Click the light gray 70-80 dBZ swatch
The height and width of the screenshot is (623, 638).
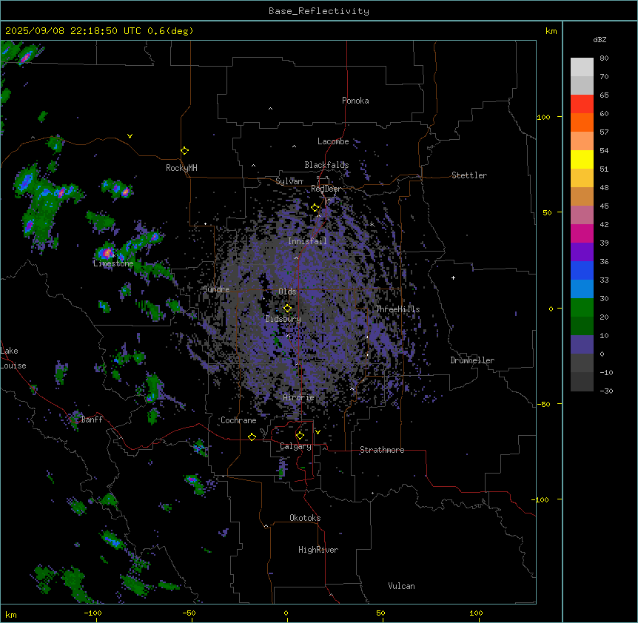coord(582,67)
